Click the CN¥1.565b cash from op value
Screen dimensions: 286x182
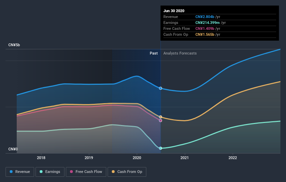(204, 34)
